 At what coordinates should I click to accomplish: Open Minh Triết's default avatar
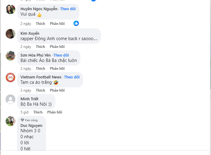tap(10, 99)
